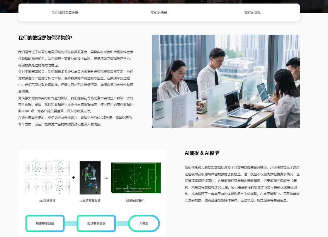The width and height of the screenshot is (328, 237).
Task: Switch to the 我们的愿景 tab
Action: pyautogui.click(x=159, y=13)
